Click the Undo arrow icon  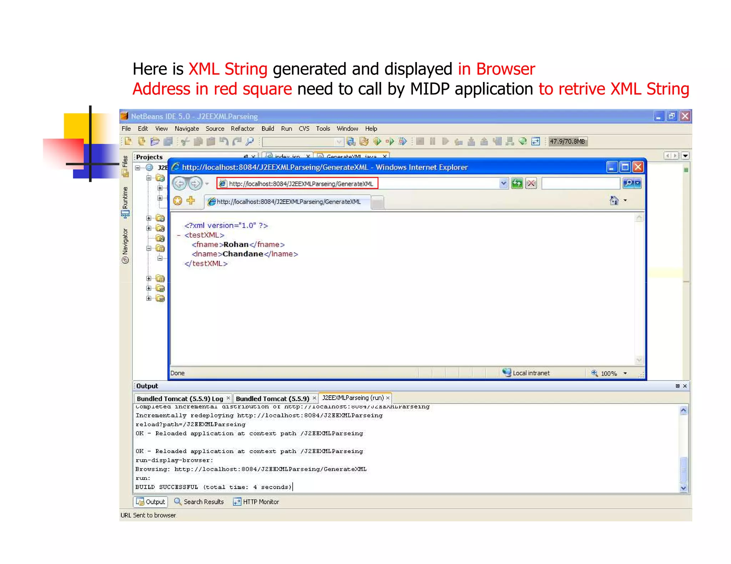click(224, 142)
